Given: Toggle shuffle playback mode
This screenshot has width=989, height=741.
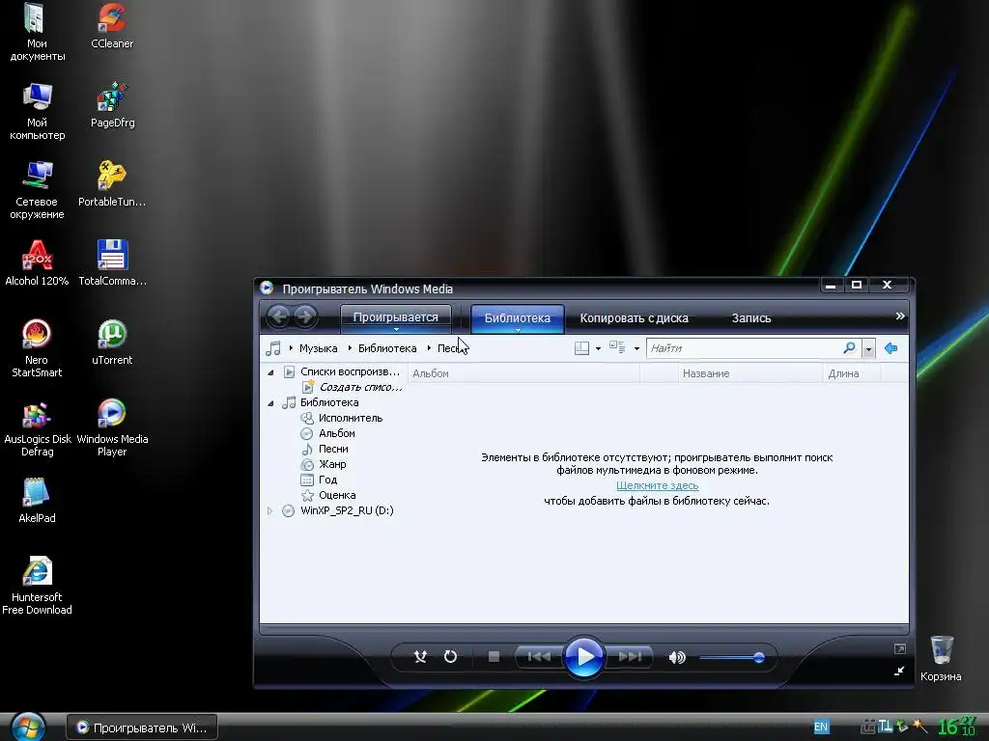Looking at the screenshot, I should pos(420,656).
